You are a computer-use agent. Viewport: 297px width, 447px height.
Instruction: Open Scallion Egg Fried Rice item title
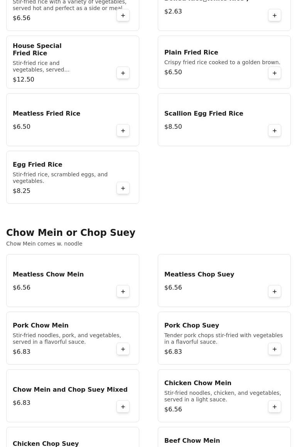[204, 113]
